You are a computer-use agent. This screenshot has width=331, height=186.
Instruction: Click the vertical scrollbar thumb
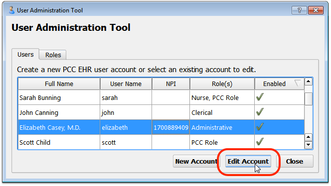309,99
